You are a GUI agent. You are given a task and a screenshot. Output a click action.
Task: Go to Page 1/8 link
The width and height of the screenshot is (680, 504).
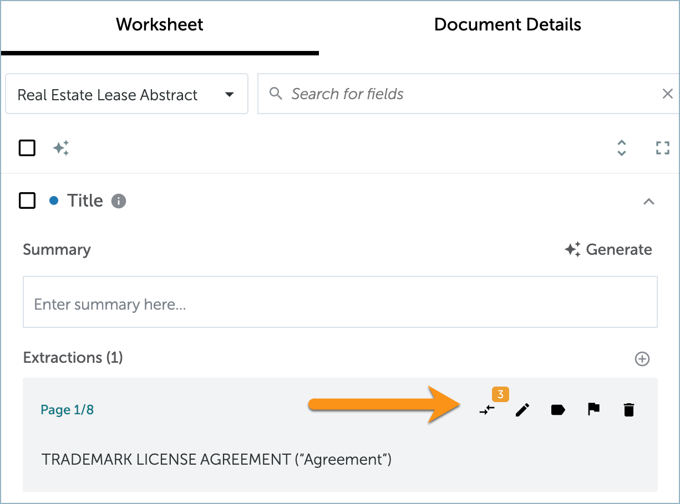[x=67, y=410]
